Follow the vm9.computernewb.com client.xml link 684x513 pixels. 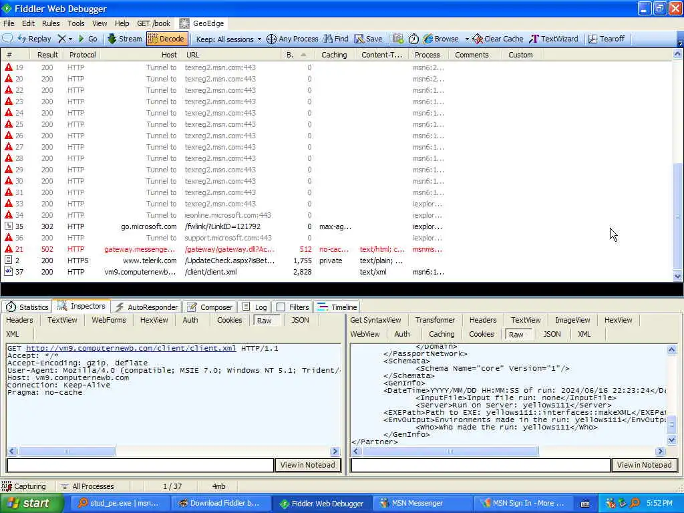[131, 348]
